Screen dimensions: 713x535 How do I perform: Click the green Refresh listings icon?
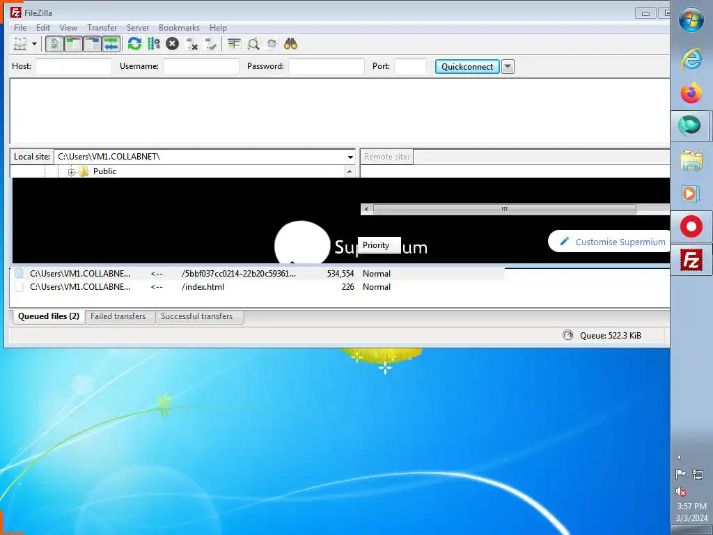pos(134,44)
